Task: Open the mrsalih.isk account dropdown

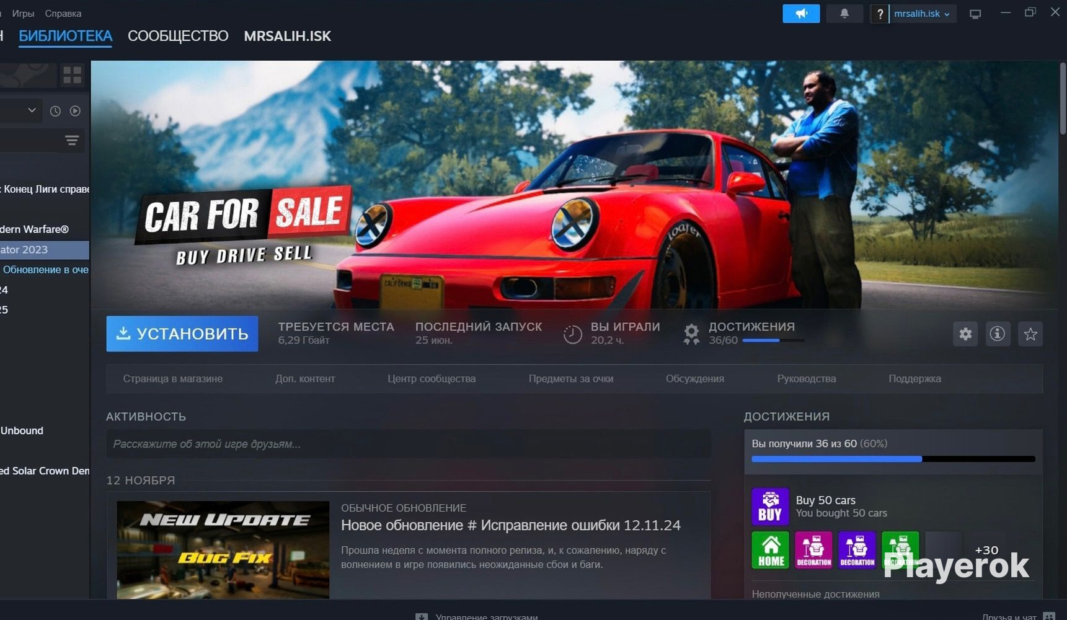Action: [x=923, y=14]
